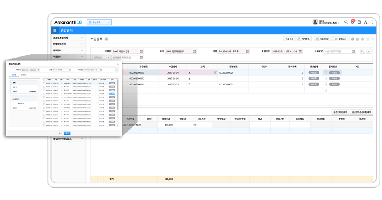Open the hamburger menu beside 영업관리
Screen dimensions: 382x200
[55, 31]
